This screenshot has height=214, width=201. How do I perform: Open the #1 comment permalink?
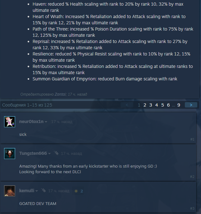[x=192, y=139]
